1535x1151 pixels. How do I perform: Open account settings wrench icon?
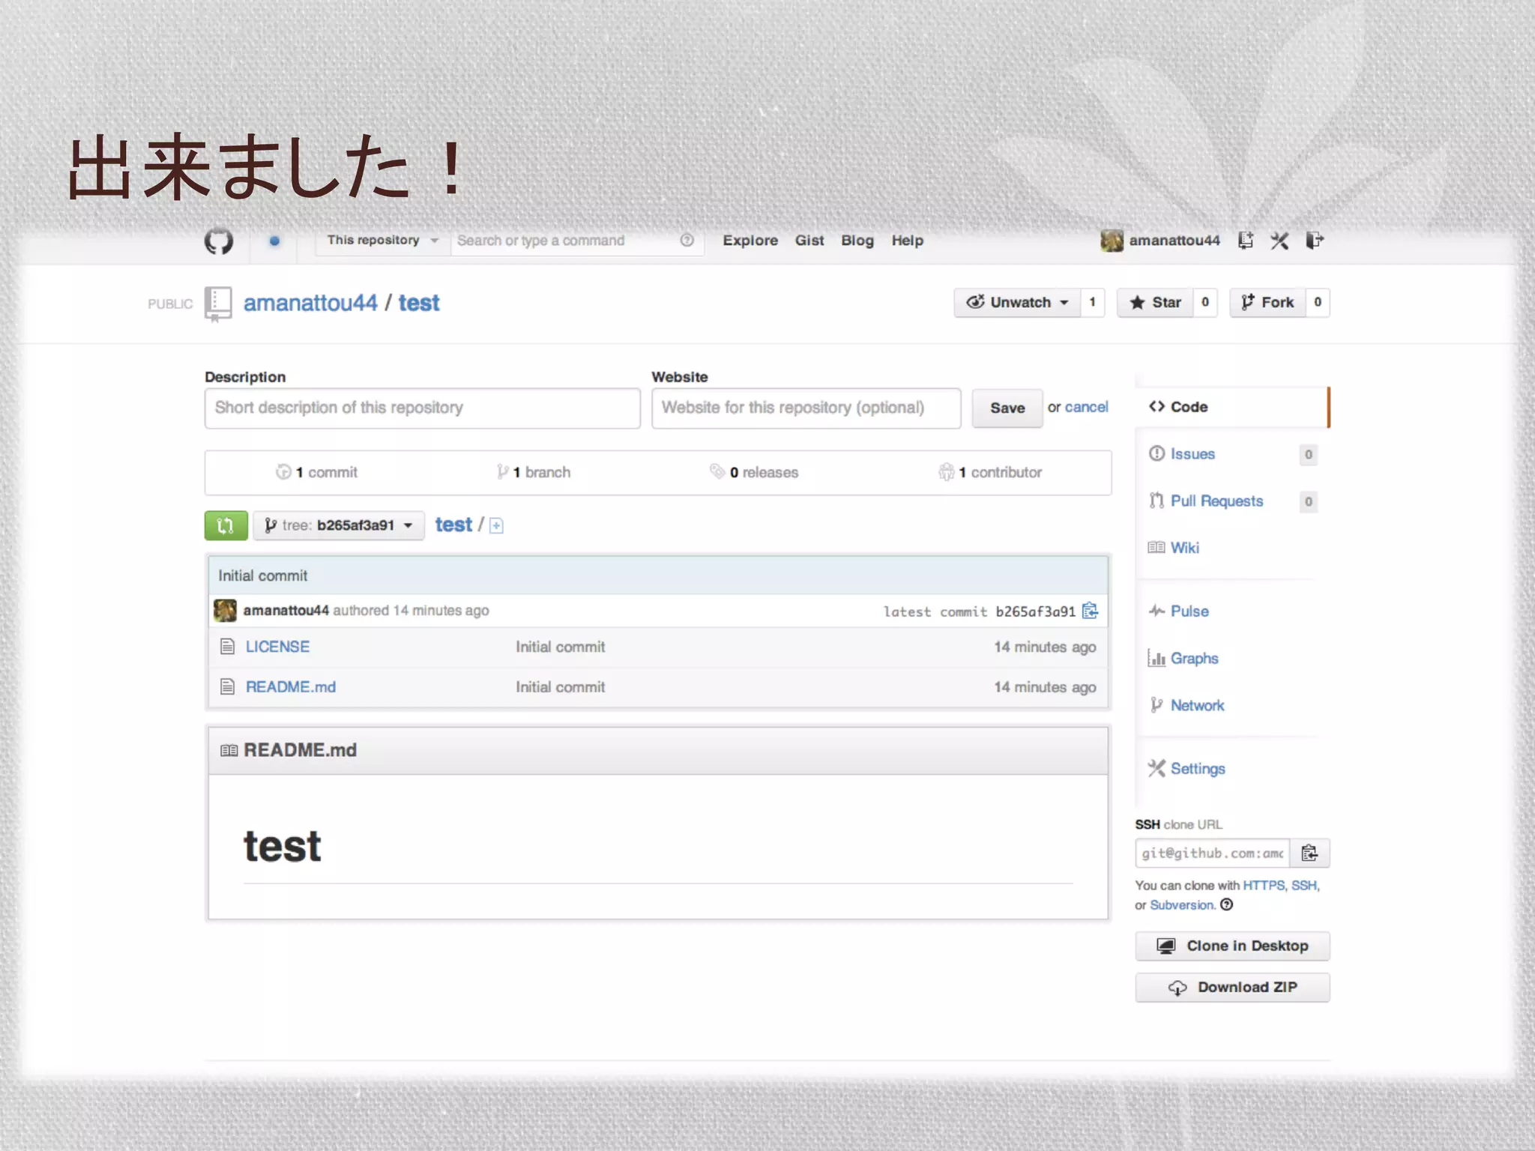click(x=1279, y=241)
